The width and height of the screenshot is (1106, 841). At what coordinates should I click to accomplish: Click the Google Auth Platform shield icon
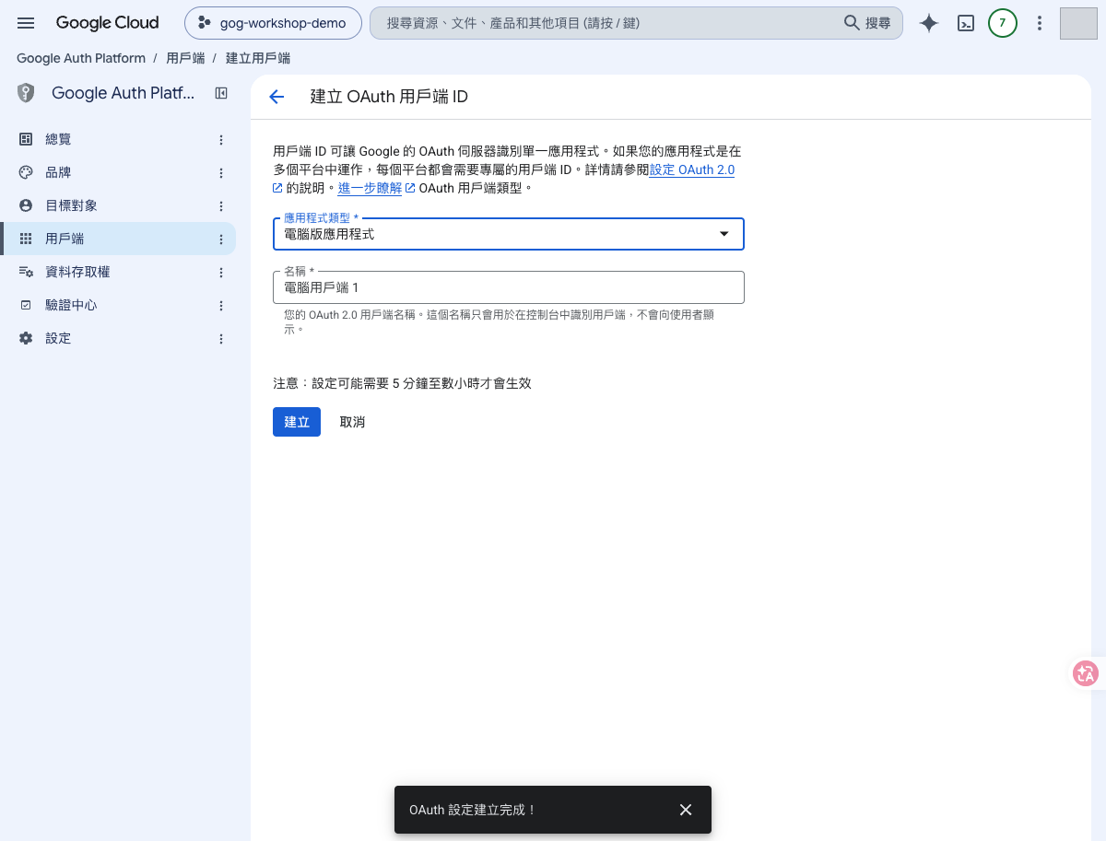click(x=26, y=93)
